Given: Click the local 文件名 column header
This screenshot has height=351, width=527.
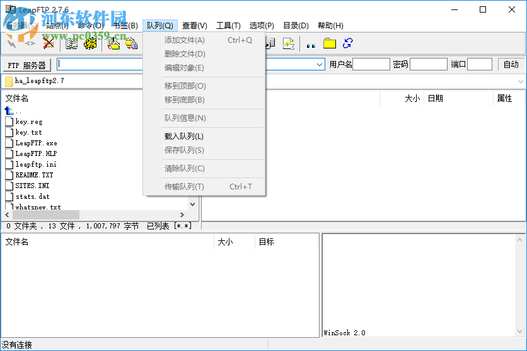Looking at the screenshot, I should [17, 98].
